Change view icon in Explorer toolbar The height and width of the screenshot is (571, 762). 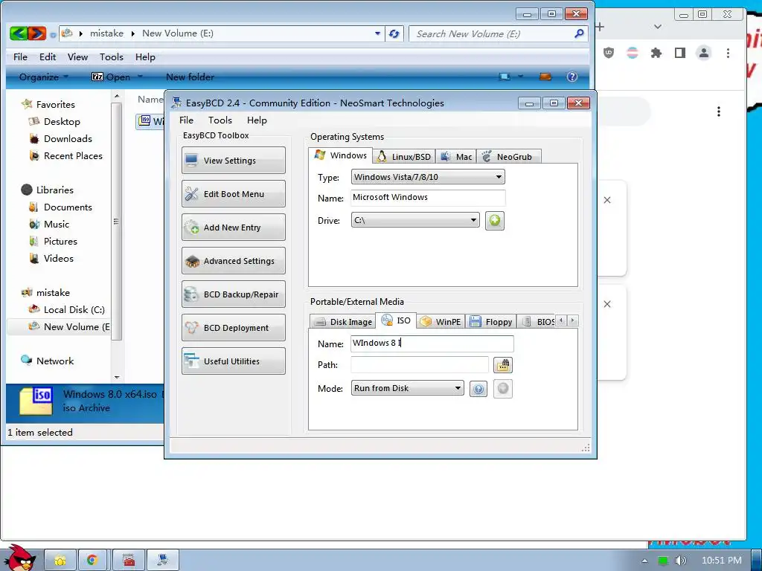(x=505, y=77)
